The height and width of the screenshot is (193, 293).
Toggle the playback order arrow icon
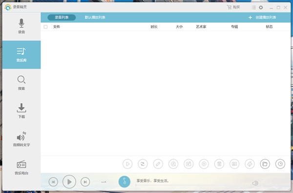104,182
